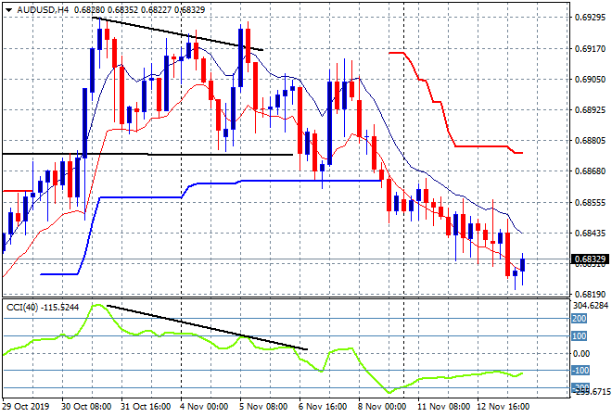Click the CCI(40) indicator label
This screenshot has height=417, width=612.
pyautogui.click(x=43, y=306)
